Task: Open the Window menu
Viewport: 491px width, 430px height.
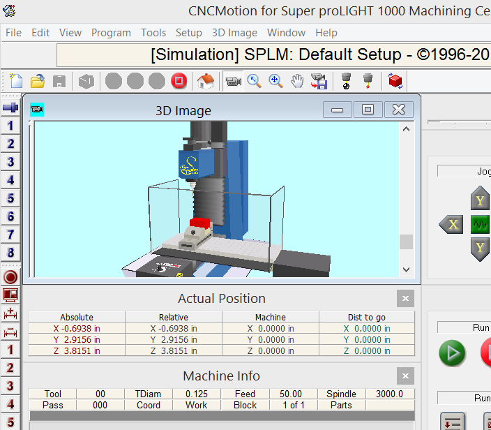Action: pos(286,33)
